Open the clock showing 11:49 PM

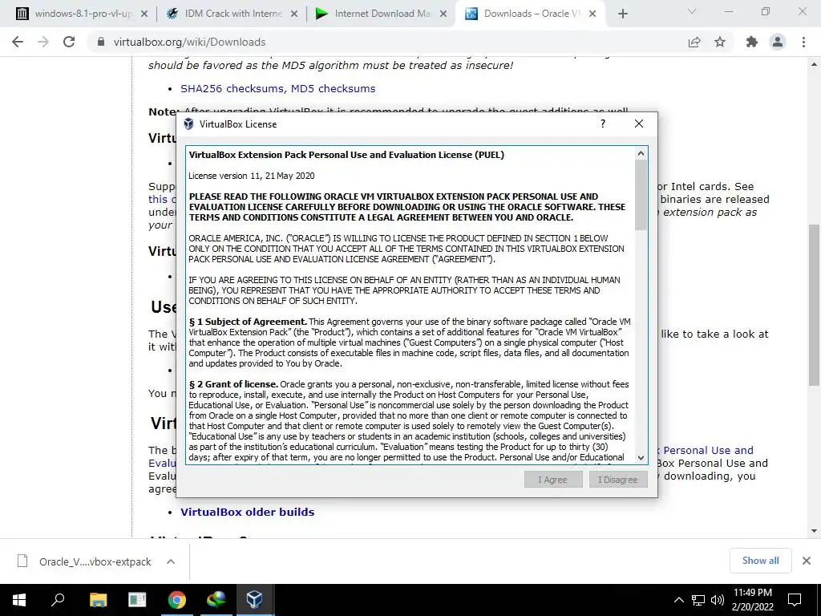(752, 599)
